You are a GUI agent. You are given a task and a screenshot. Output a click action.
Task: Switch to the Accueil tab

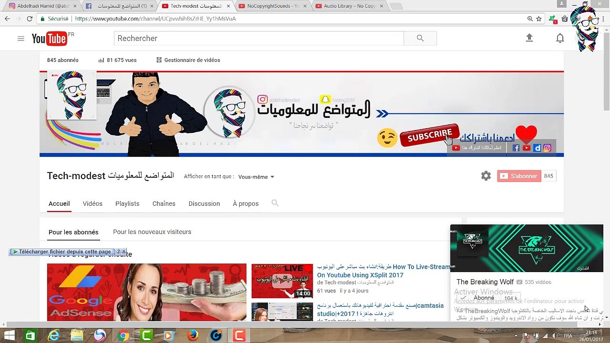[x=59, y=203]
